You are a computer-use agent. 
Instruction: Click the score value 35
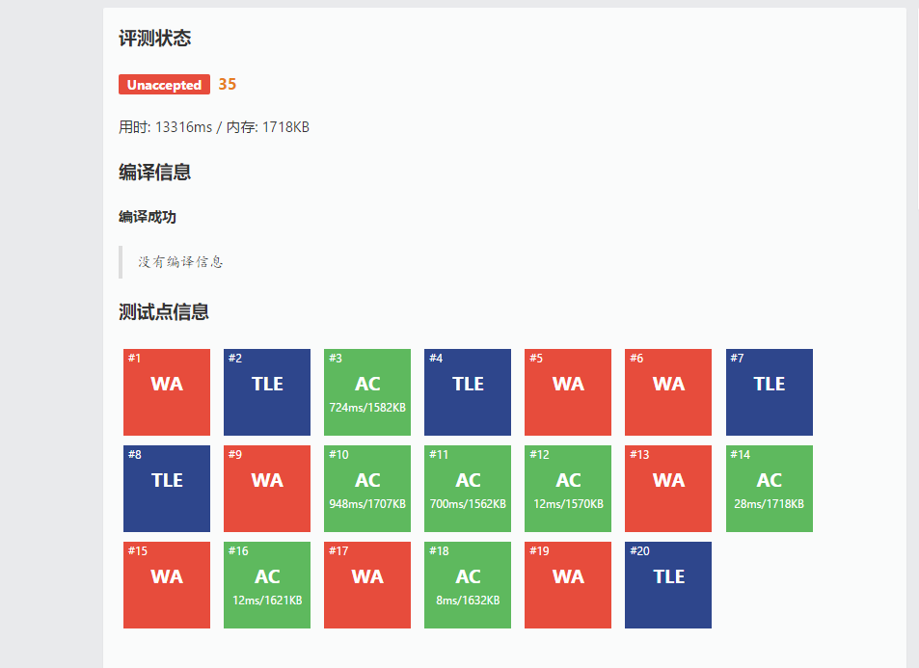228,85
